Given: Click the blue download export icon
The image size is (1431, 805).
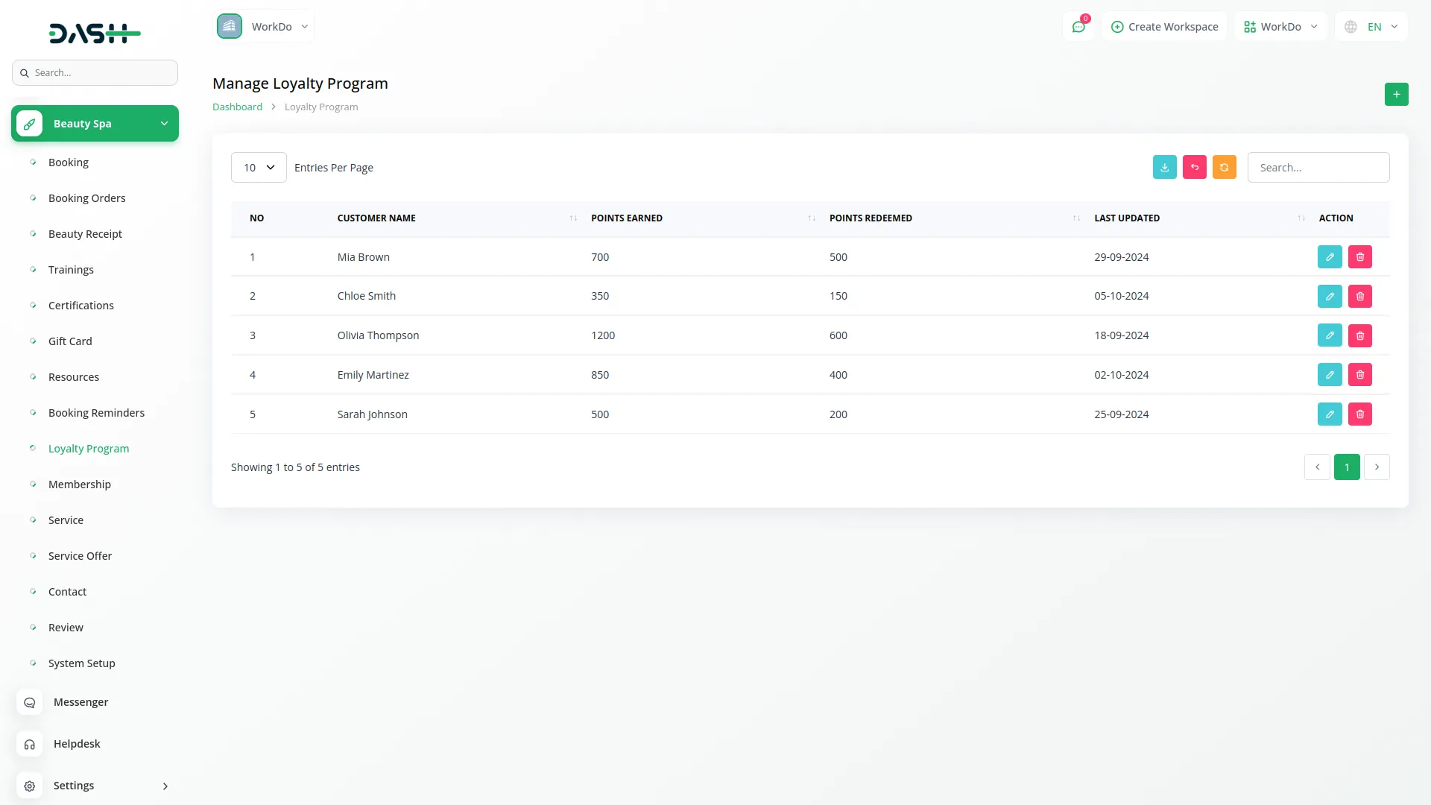Looking at the screenshot, I should click(x=1164, y=167).
